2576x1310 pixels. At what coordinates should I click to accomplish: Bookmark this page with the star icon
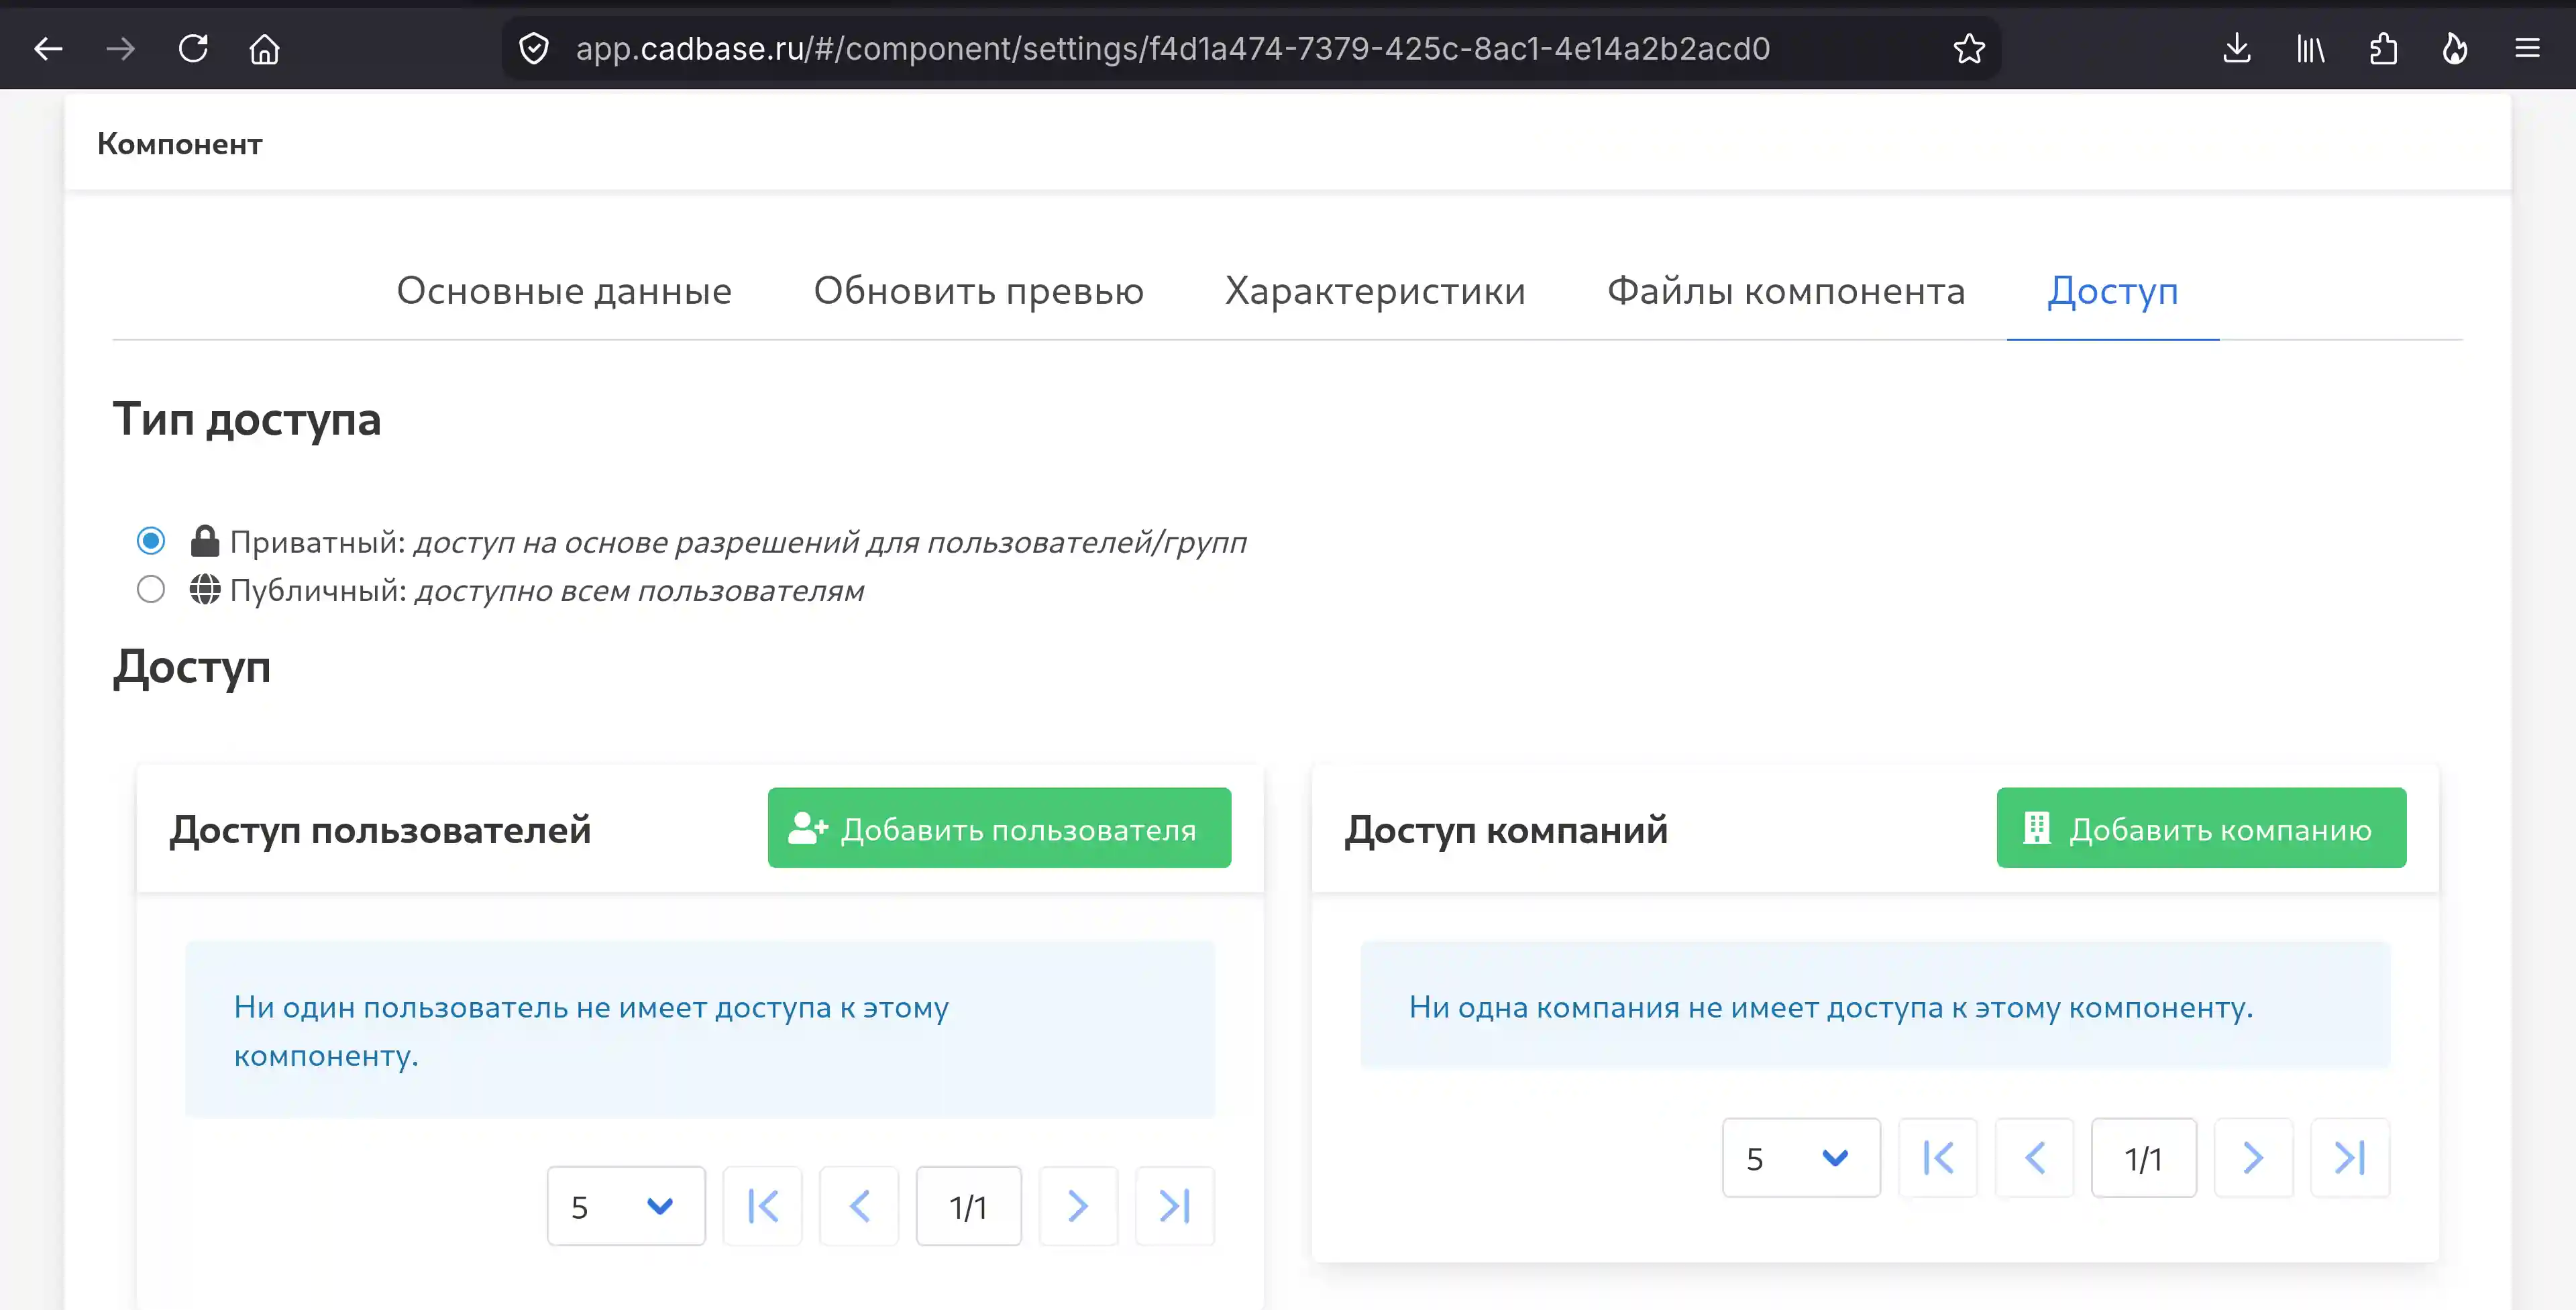1969,48
